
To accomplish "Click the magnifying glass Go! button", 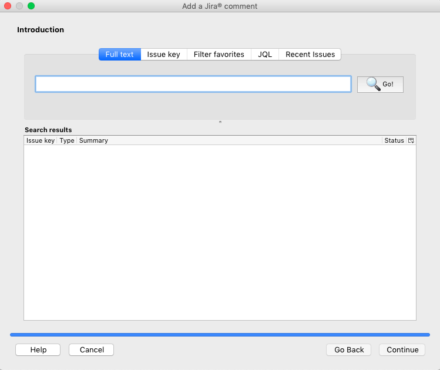I will click(x=380, y=84).
